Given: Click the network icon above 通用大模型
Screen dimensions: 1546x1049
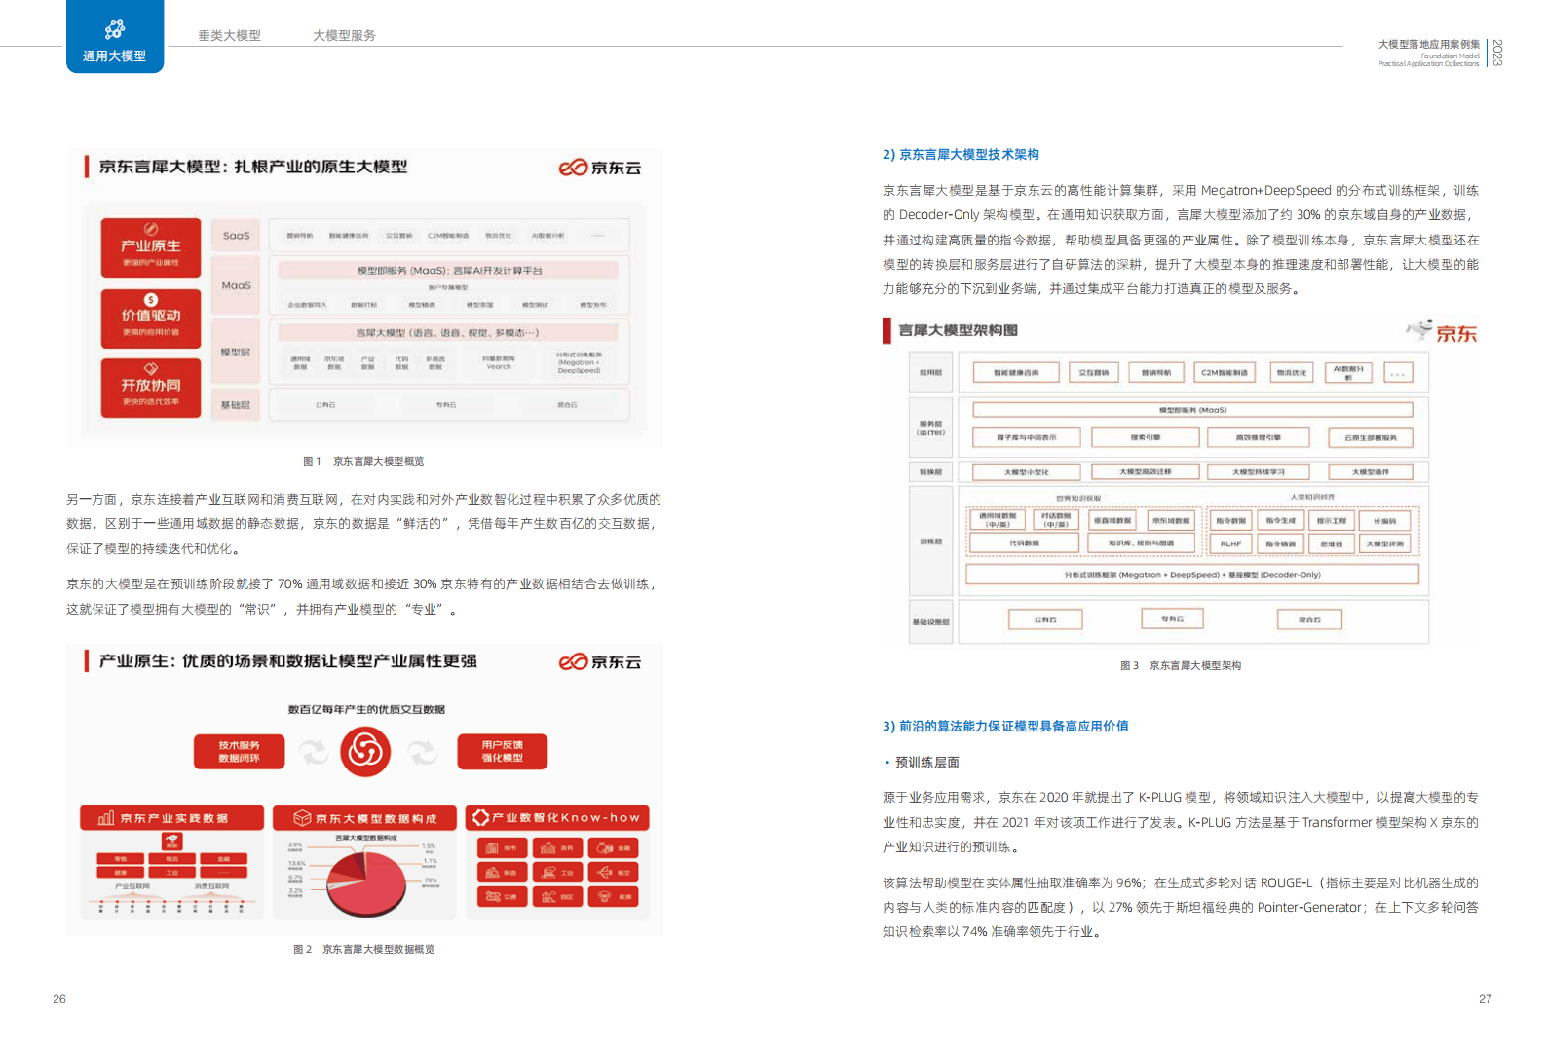Looking at the screenshot, I should (115, 29).
